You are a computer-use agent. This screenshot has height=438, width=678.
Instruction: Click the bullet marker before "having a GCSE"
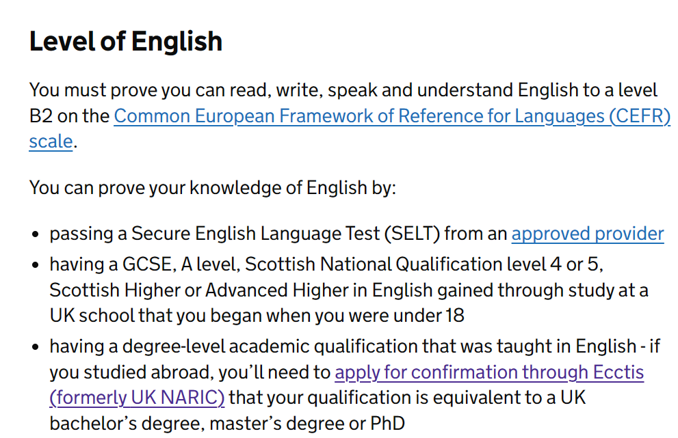(36, 265)
